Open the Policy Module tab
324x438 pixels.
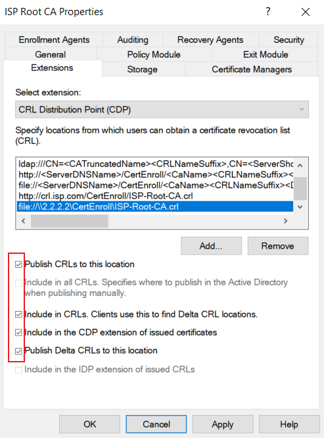point(154,55)
